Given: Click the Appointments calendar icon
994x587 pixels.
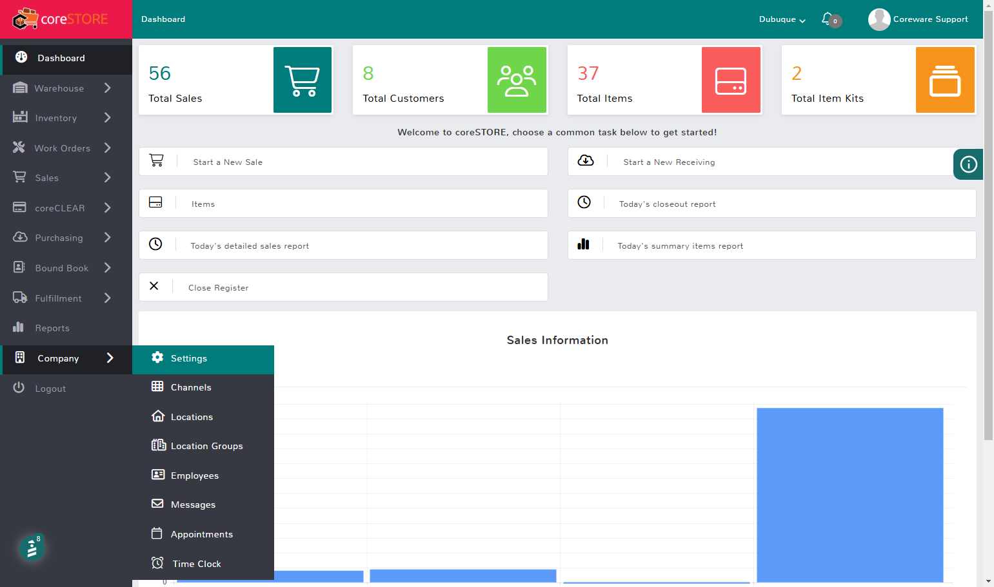Looking at the screenshot, I should pyautogui.click(x=157, y=534).
